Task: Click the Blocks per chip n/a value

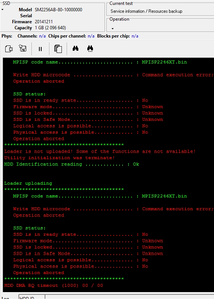Action: coord(135,36)
